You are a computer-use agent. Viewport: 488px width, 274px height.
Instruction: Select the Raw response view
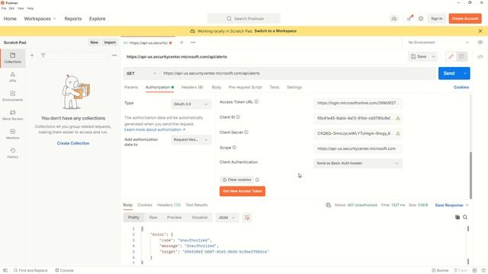pos(153,218)
